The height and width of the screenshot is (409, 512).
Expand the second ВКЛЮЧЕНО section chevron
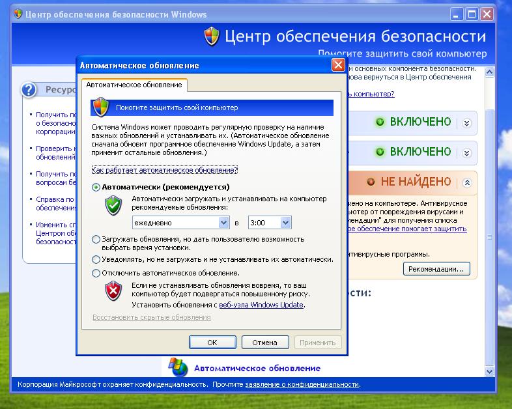click(467, 153)
